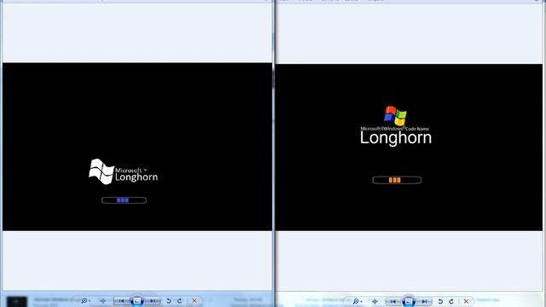Start slide show in left viewer window
Screen dimensions: 546x307
point(136,301)
